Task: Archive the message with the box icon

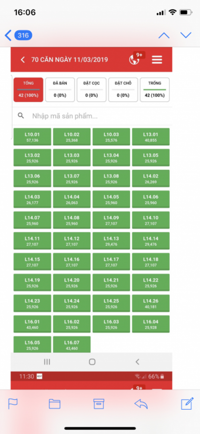Action: [x=99, y=404]
